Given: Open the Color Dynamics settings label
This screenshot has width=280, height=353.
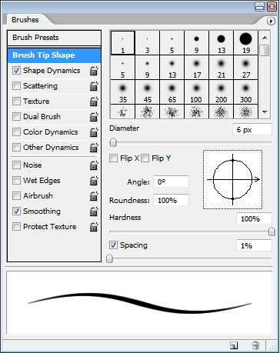Looking at the screenshot, I should point(51,132).
